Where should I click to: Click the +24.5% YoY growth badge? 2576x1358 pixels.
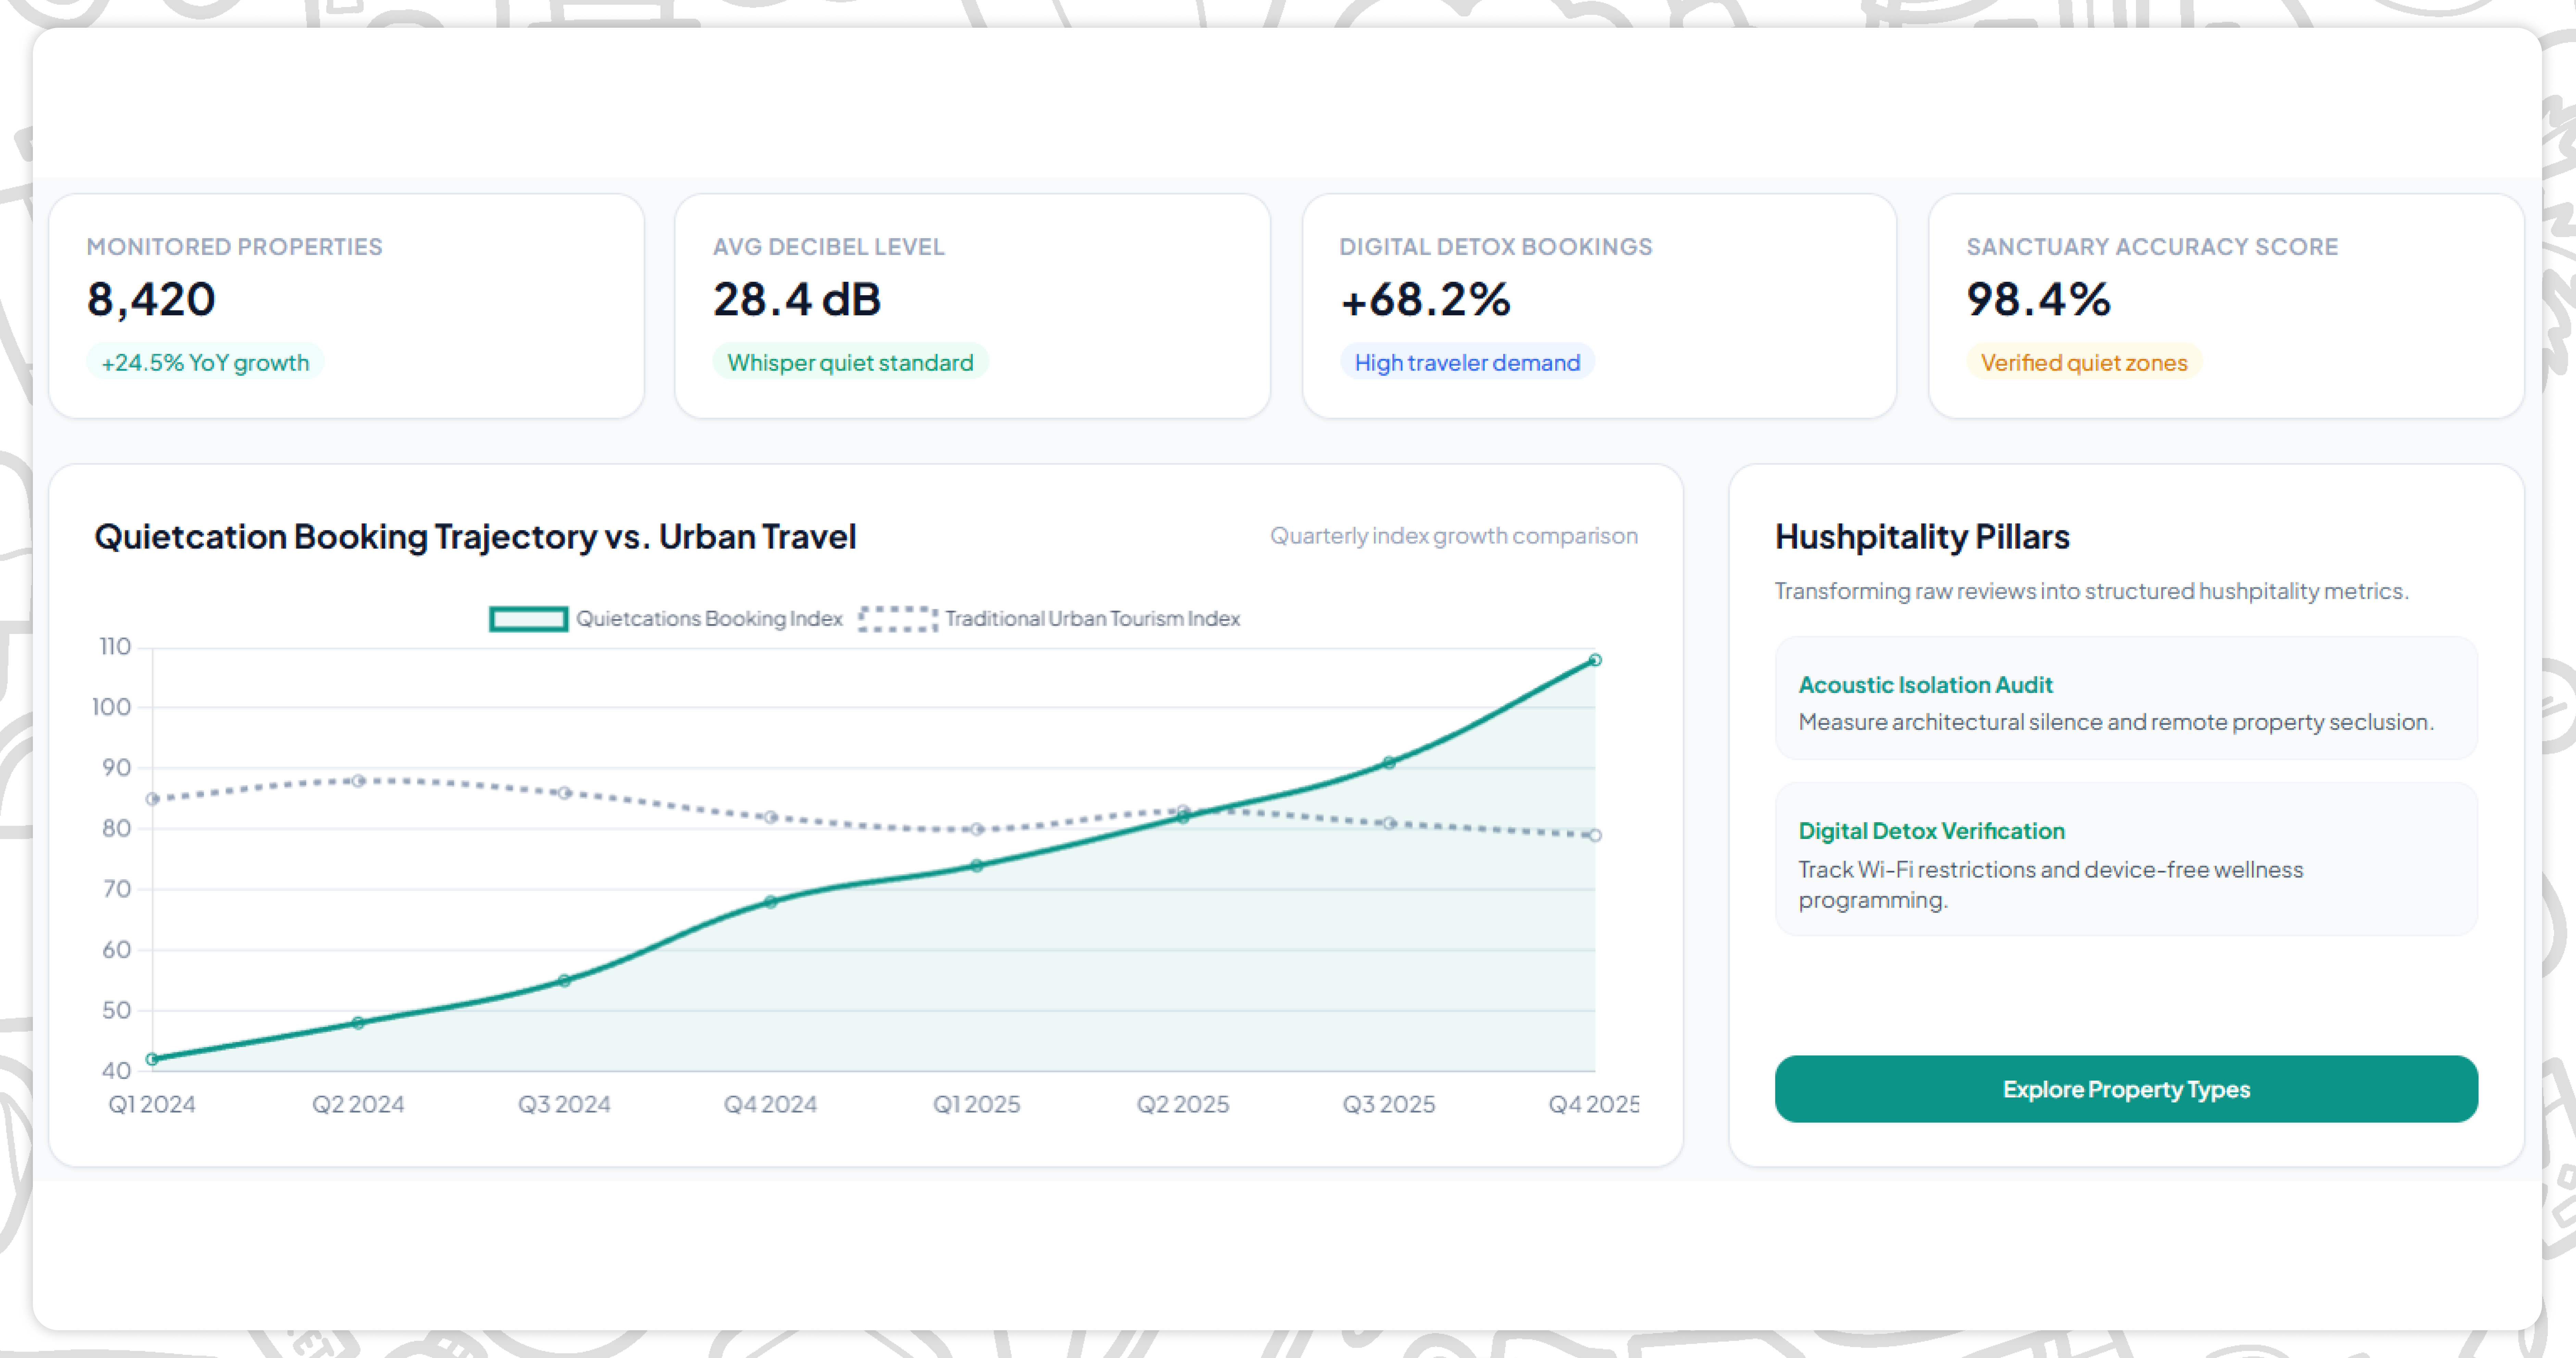click(205, 362)
